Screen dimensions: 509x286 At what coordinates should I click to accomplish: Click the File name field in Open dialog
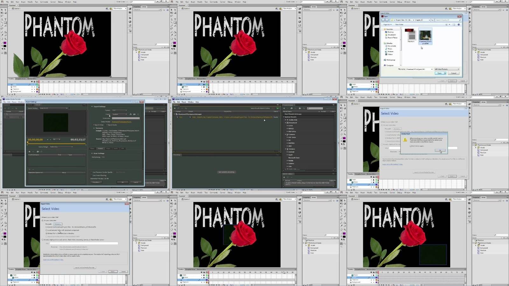click(420, 69)
